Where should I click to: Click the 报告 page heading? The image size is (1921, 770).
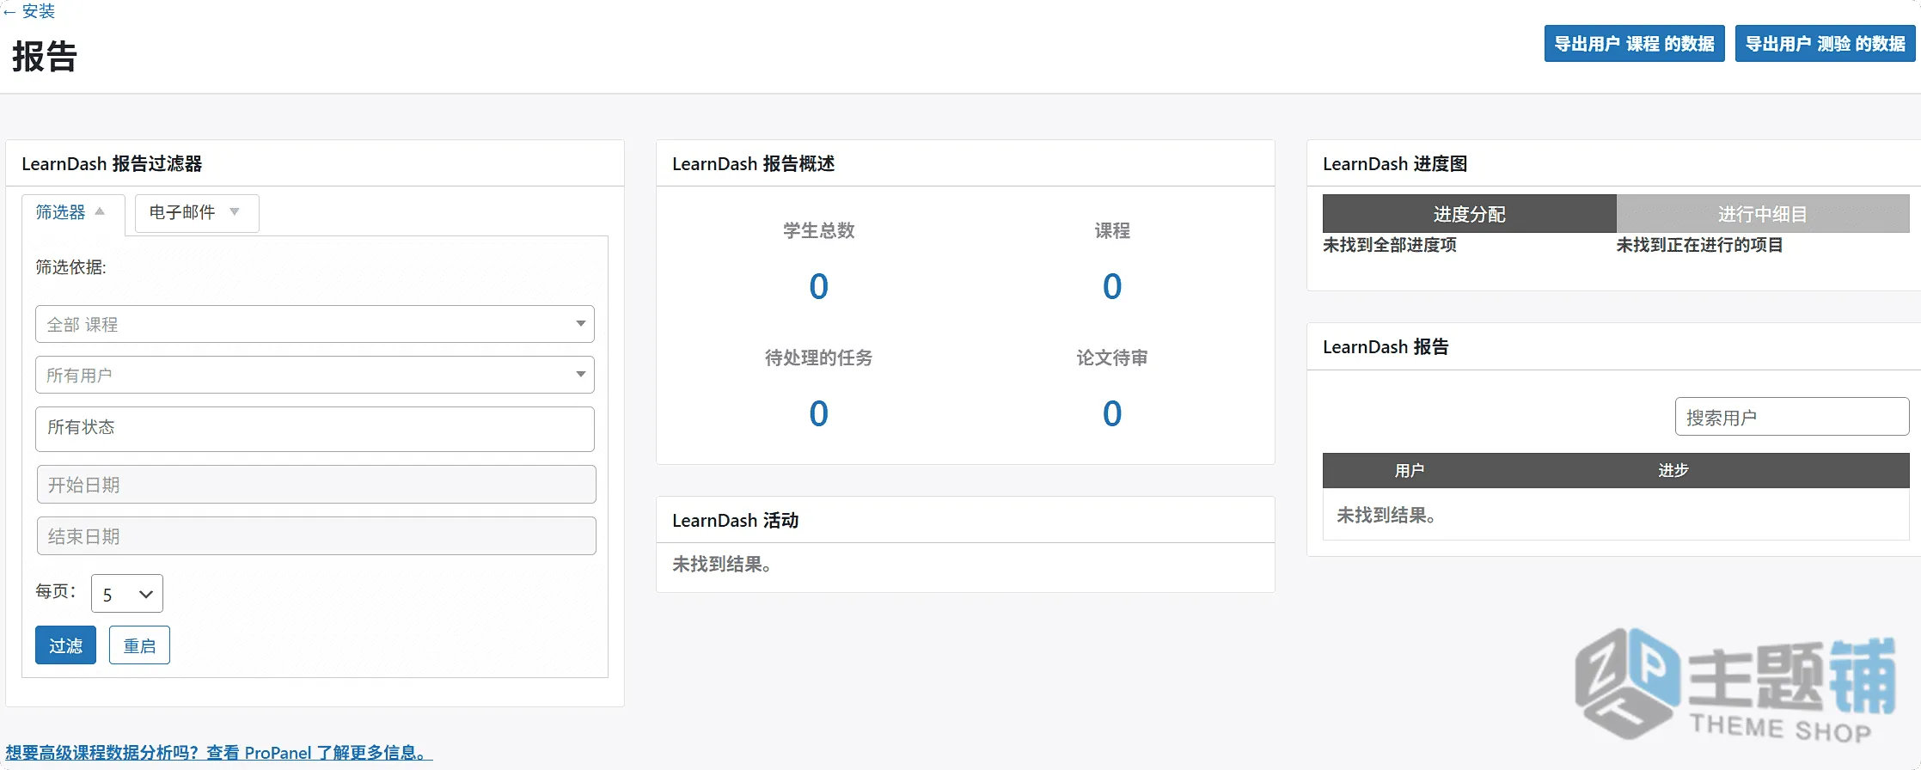click(x=45, y=57)
